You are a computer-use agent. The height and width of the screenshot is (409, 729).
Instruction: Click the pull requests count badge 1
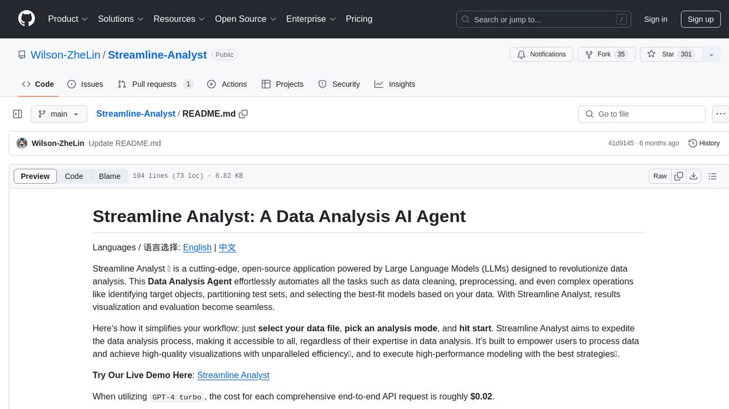pyautogui.click(x=188, y=84)
